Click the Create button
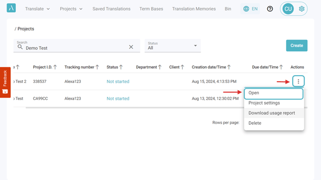Image resolution: width=321 pixels, height=180 pixels. (297, 45)
